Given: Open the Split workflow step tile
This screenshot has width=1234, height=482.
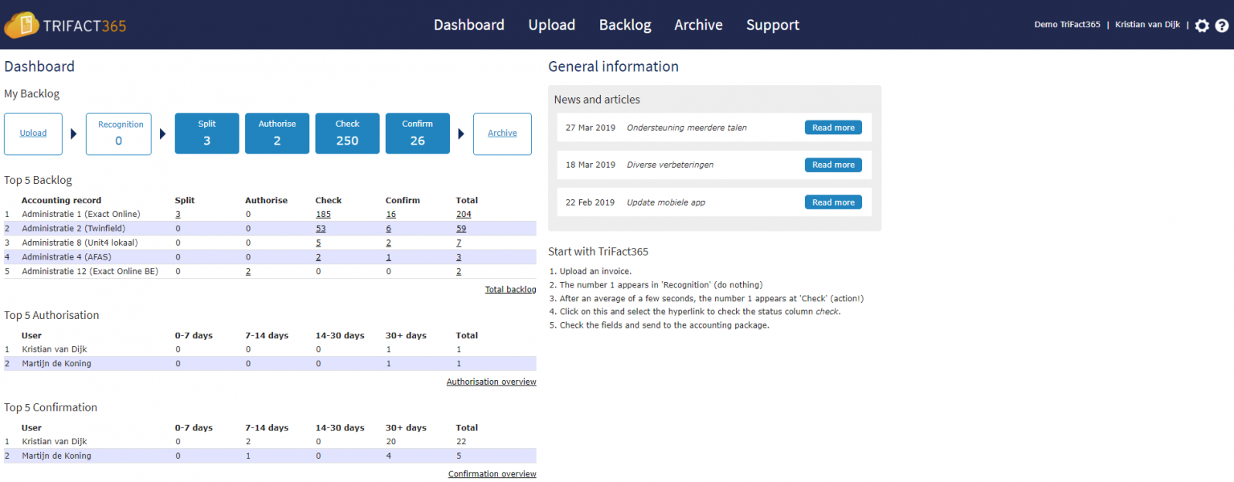Looking at the screenshot, I should (x=206, y=133).
